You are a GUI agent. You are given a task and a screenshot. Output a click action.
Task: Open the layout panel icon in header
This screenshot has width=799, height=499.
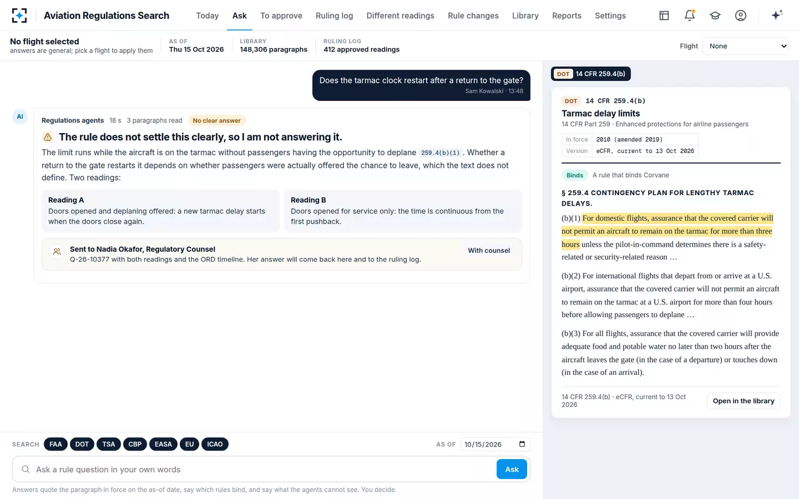pos(664,16)
